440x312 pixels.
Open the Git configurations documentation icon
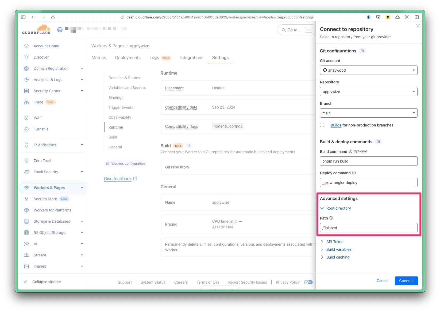362,51
